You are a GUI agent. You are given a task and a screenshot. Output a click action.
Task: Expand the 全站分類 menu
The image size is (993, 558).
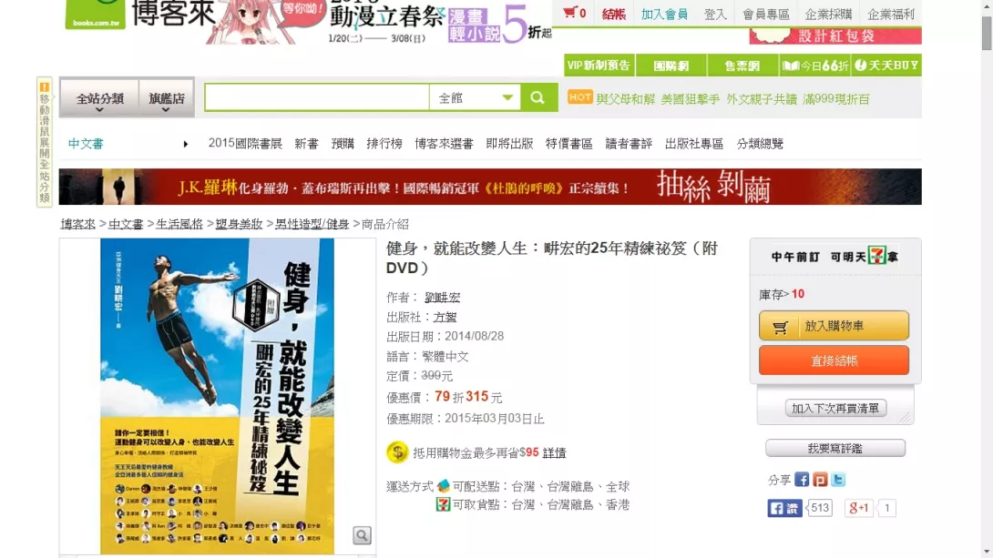[x=99, y=98]
